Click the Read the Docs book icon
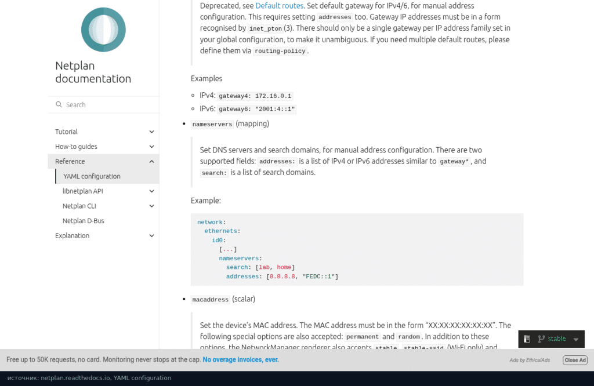 [527, 338]
